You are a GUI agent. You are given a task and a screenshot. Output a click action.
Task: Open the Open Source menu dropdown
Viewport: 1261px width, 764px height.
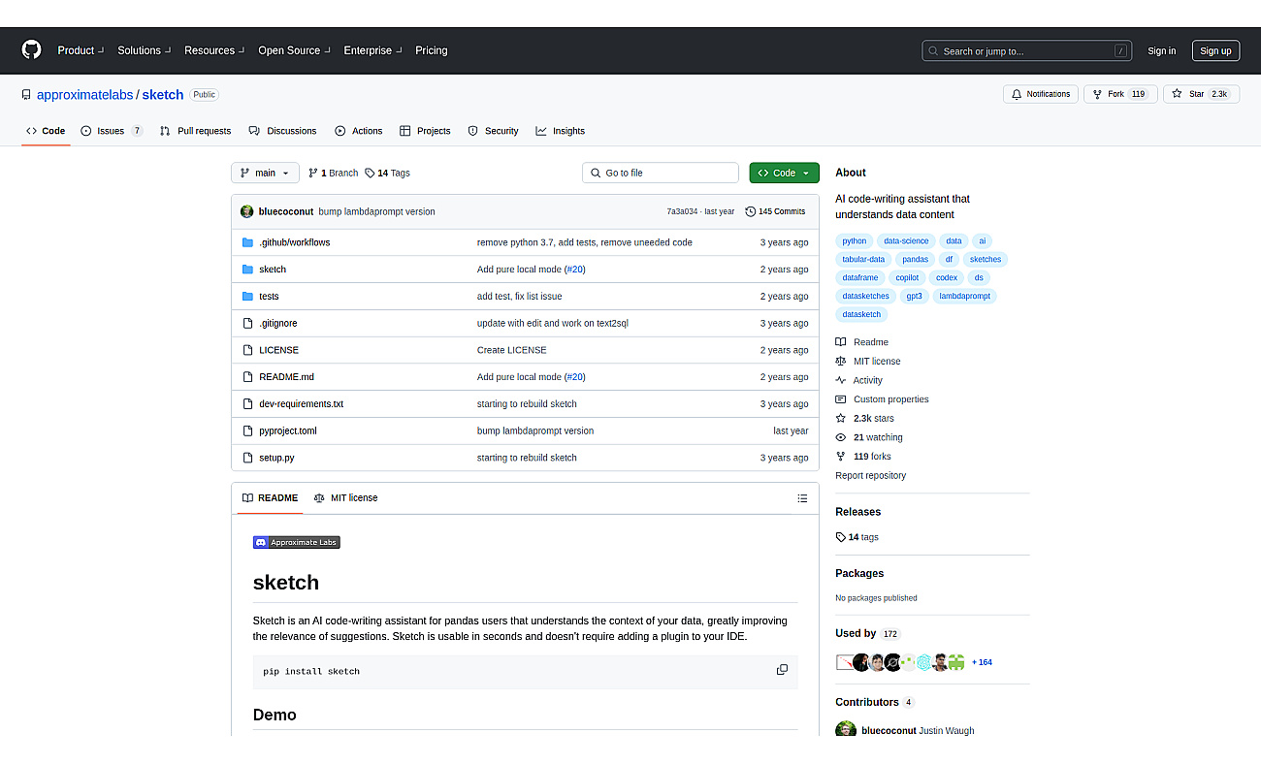293,50
